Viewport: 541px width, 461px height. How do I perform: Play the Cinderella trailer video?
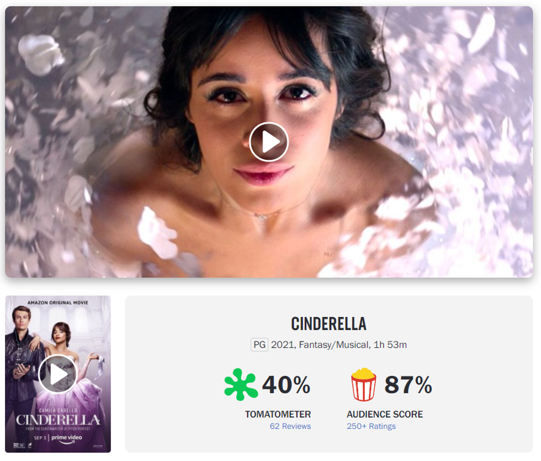tap(269, 142)
